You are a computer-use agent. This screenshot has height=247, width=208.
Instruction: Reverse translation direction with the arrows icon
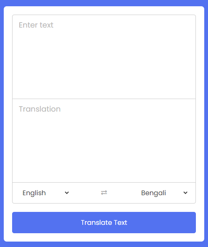(104, 193)
